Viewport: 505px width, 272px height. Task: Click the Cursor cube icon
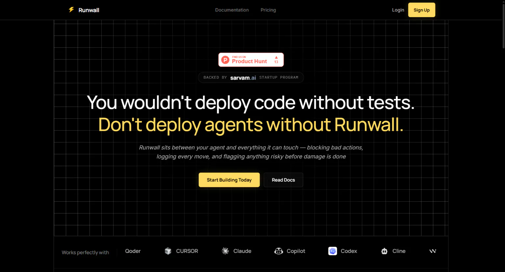pyautogui.click(x=168, y=251)
